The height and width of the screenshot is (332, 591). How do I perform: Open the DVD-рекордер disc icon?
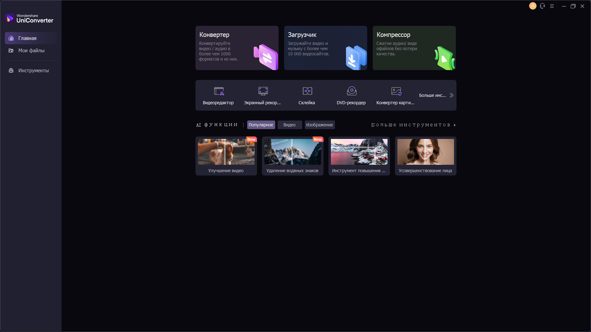click(x=352, y=91)
